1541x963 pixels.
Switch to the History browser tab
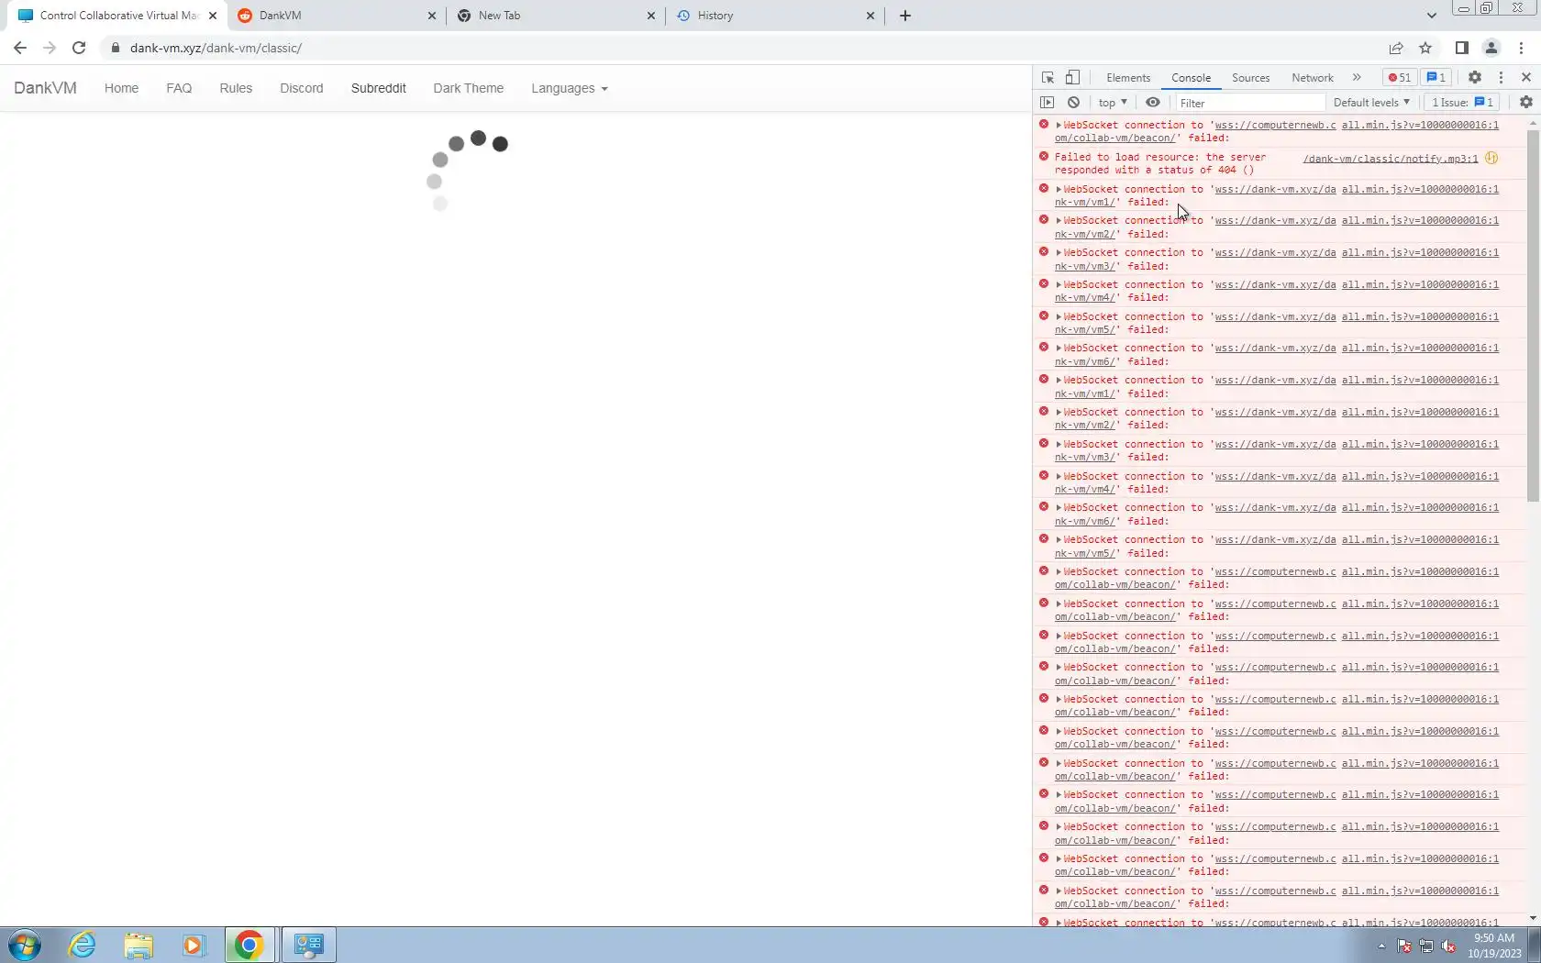coord(776,16)
